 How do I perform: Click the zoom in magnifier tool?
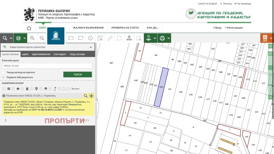click(x=32, y=38)
